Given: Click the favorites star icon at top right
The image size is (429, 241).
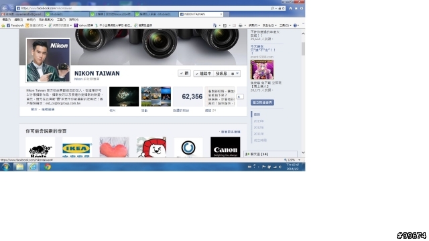Looking at the screenshot, I should [x=296, y=8].
